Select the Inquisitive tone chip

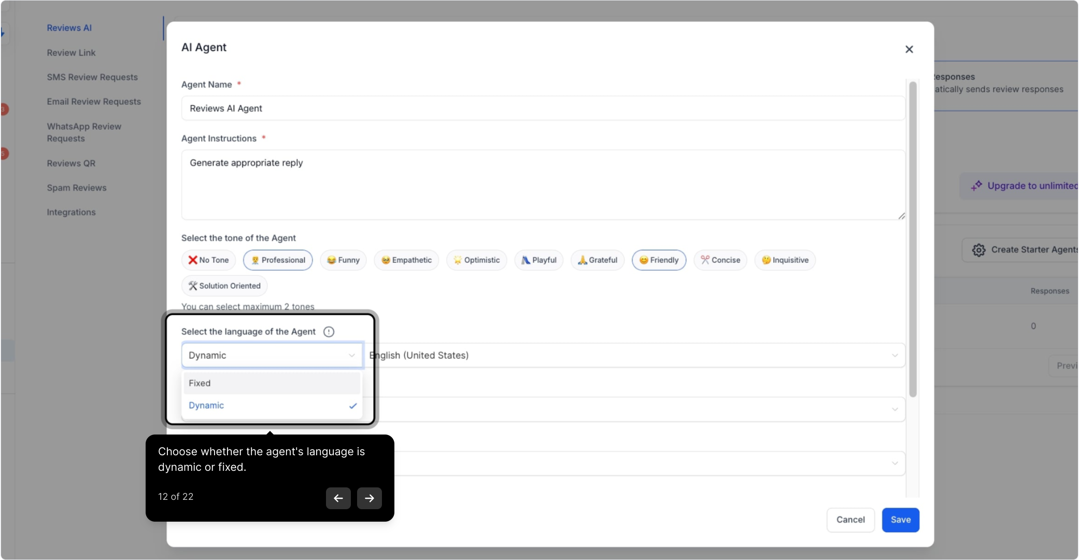point(785,260)
